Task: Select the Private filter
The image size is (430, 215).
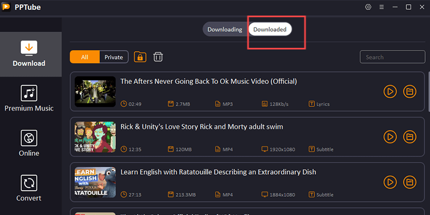Action: pyautogui.click(x=113, y=57)
